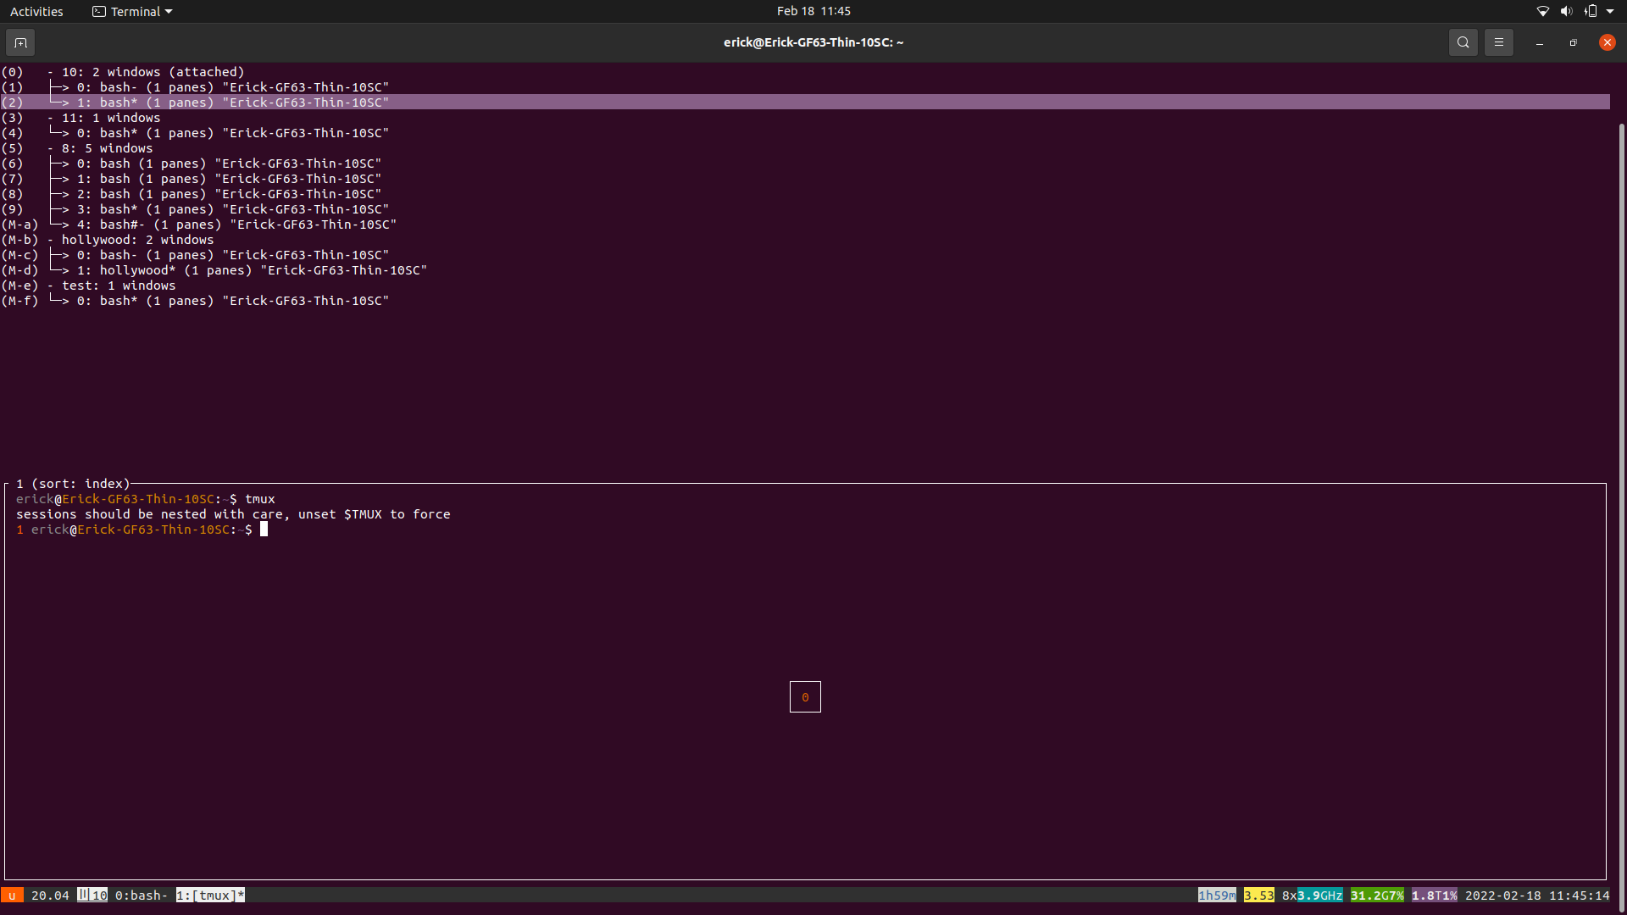Click the 0:bash- tab in status bar
This screenshot has width=1627, height=915.
pyautogui.click(x=142, y=896)
